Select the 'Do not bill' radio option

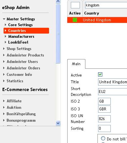103,138
